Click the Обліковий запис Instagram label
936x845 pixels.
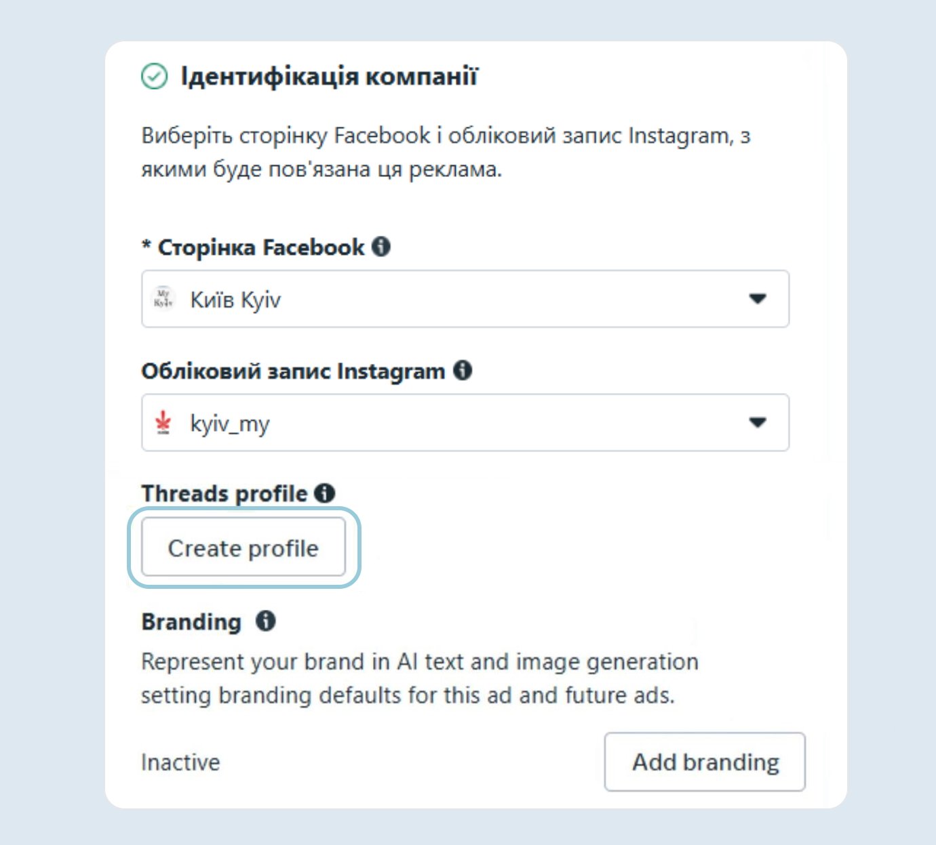click(293, 371)
